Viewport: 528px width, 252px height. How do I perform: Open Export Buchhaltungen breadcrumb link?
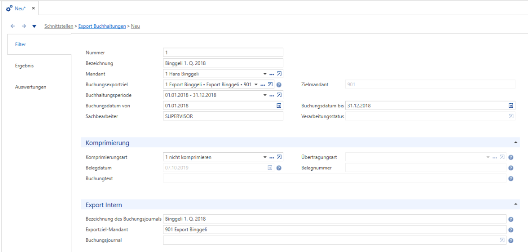coord(102,26)
